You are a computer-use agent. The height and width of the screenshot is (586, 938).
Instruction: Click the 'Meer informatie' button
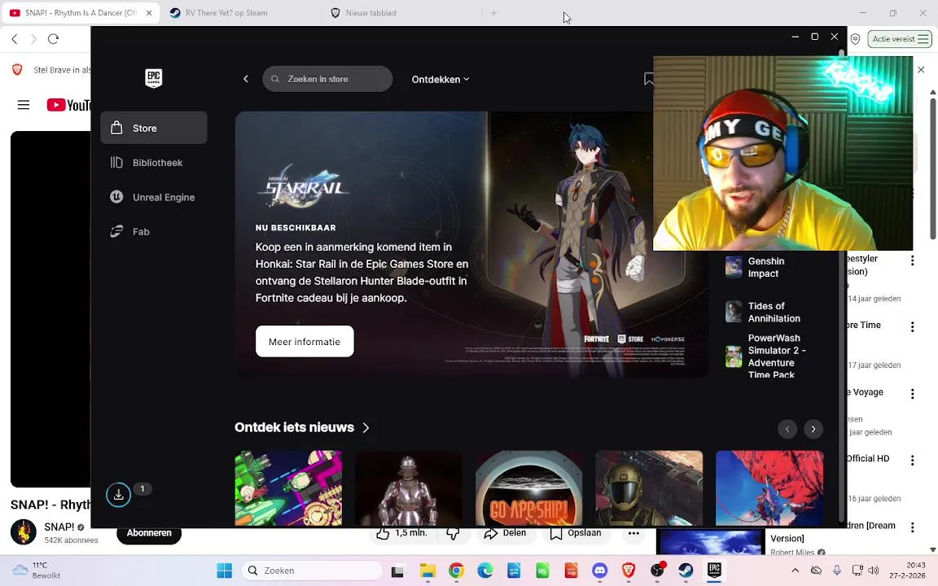(305, 342)
